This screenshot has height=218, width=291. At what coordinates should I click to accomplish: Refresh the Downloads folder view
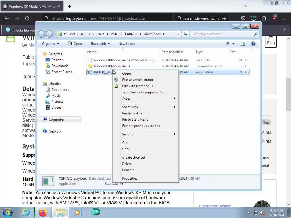click(185, 34)
